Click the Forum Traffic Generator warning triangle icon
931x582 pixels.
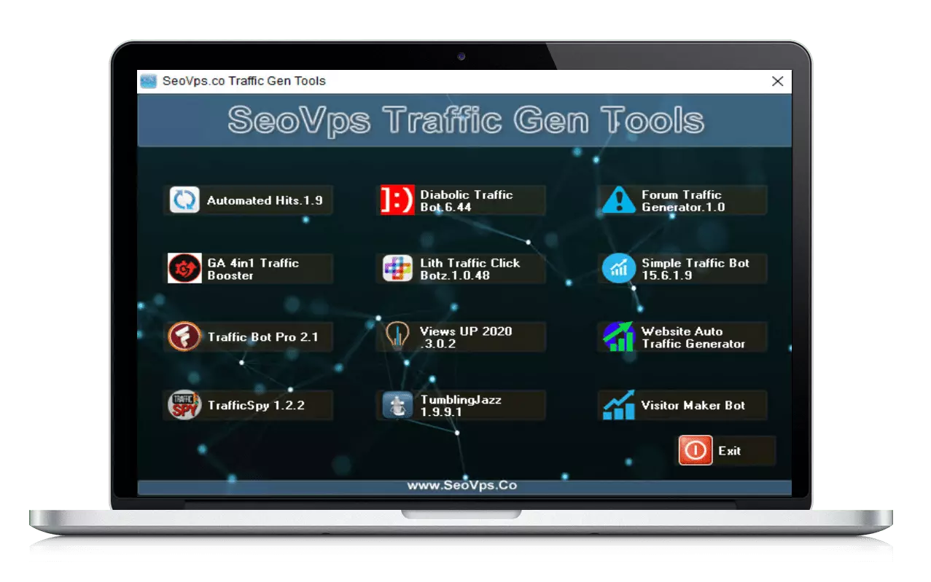pyautogui.click(x=618, y=200)
